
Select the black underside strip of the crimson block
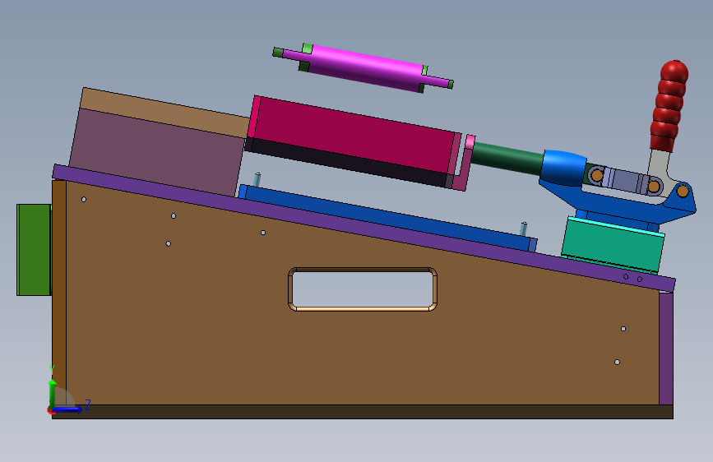[348, 163]
